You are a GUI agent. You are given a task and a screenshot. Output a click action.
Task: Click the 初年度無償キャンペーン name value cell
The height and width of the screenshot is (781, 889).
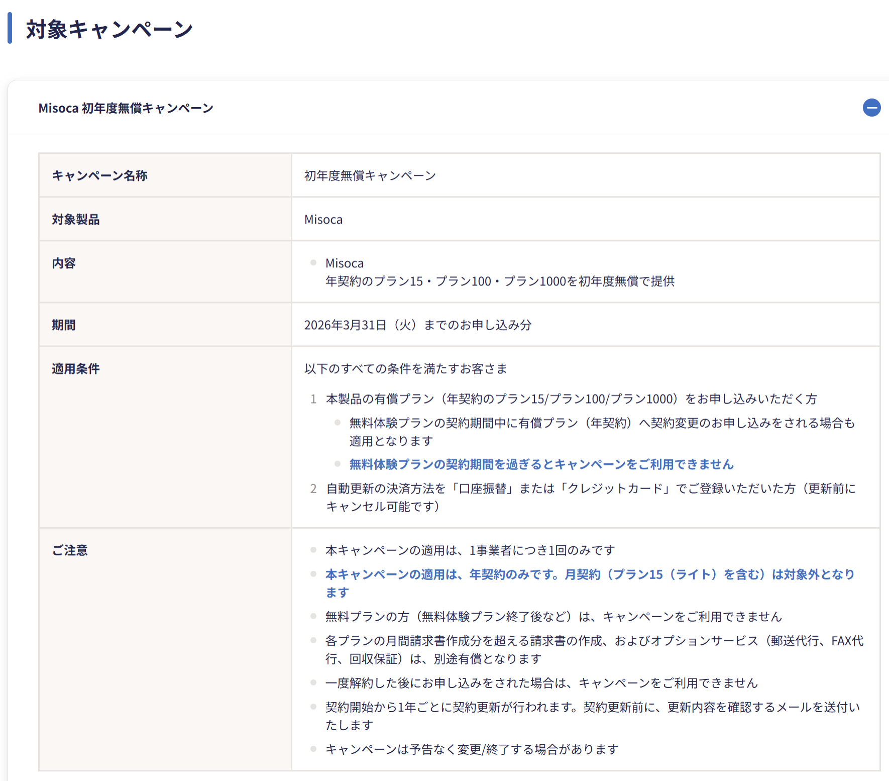370,175
